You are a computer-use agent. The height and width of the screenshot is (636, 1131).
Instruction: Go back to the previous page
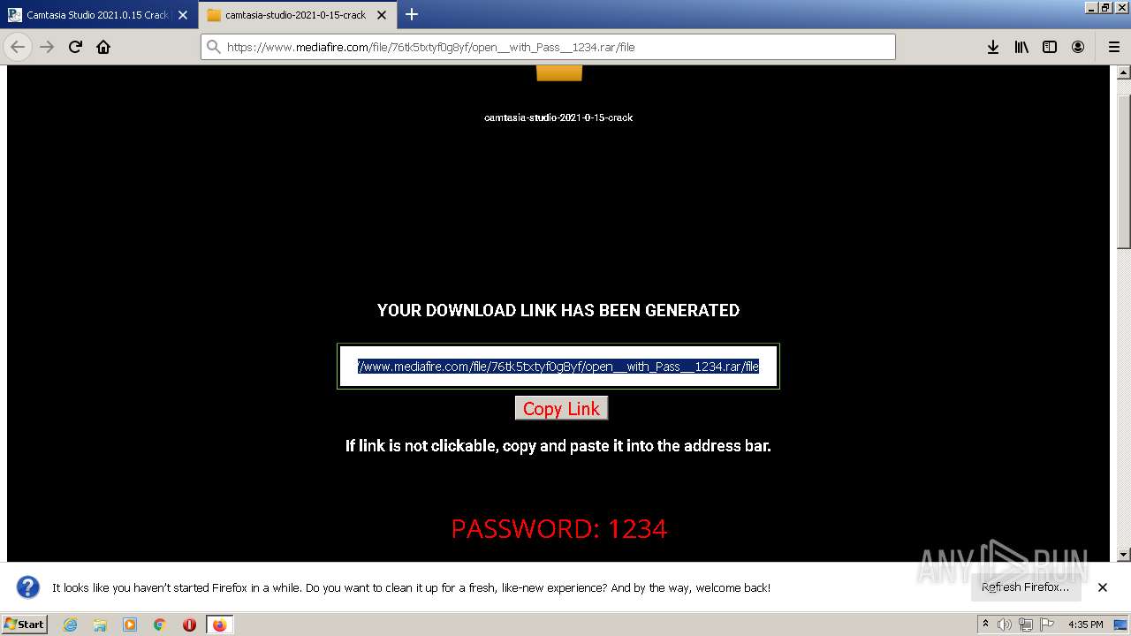[18, 47]
